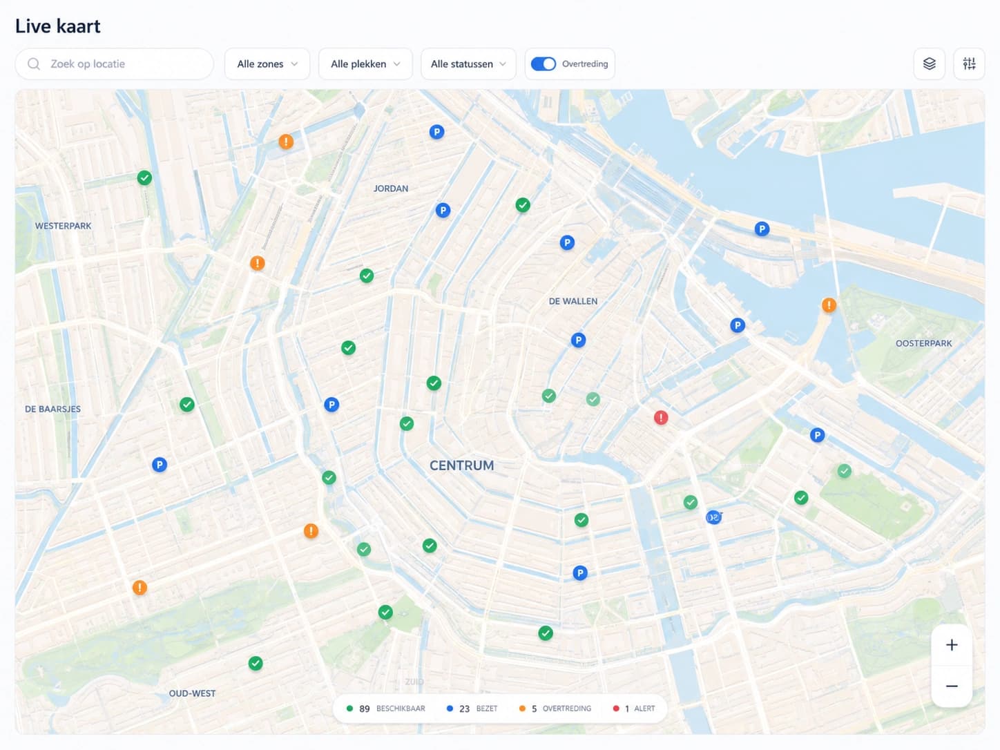Expand the Alle plekken dropdown
1000x750 pixels.
pyautogui.click(x=365, y=64)
